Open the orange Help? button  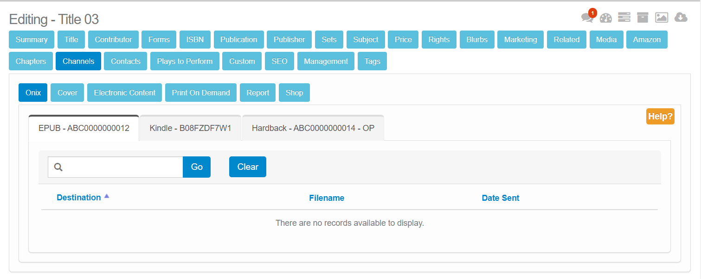[660, 116]
